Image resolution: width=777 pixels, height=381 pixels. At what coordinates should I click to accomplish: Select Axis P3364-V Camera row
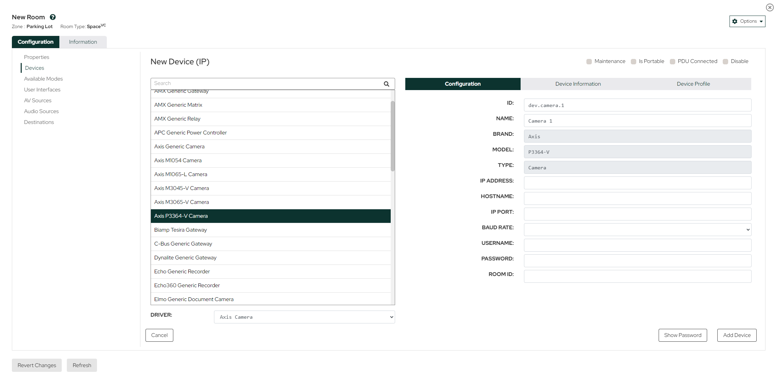(271, 216)
